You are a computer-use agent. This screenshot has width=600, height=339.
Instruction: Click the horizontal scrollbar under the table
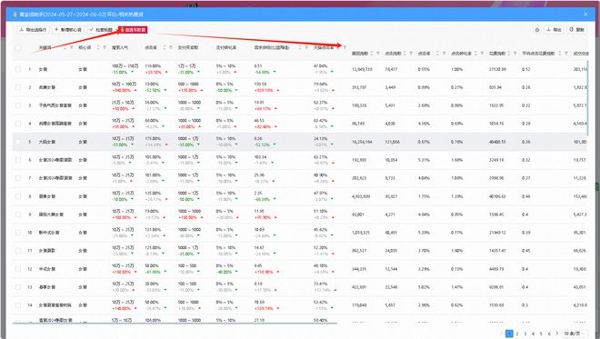click(x=175, y=324)
